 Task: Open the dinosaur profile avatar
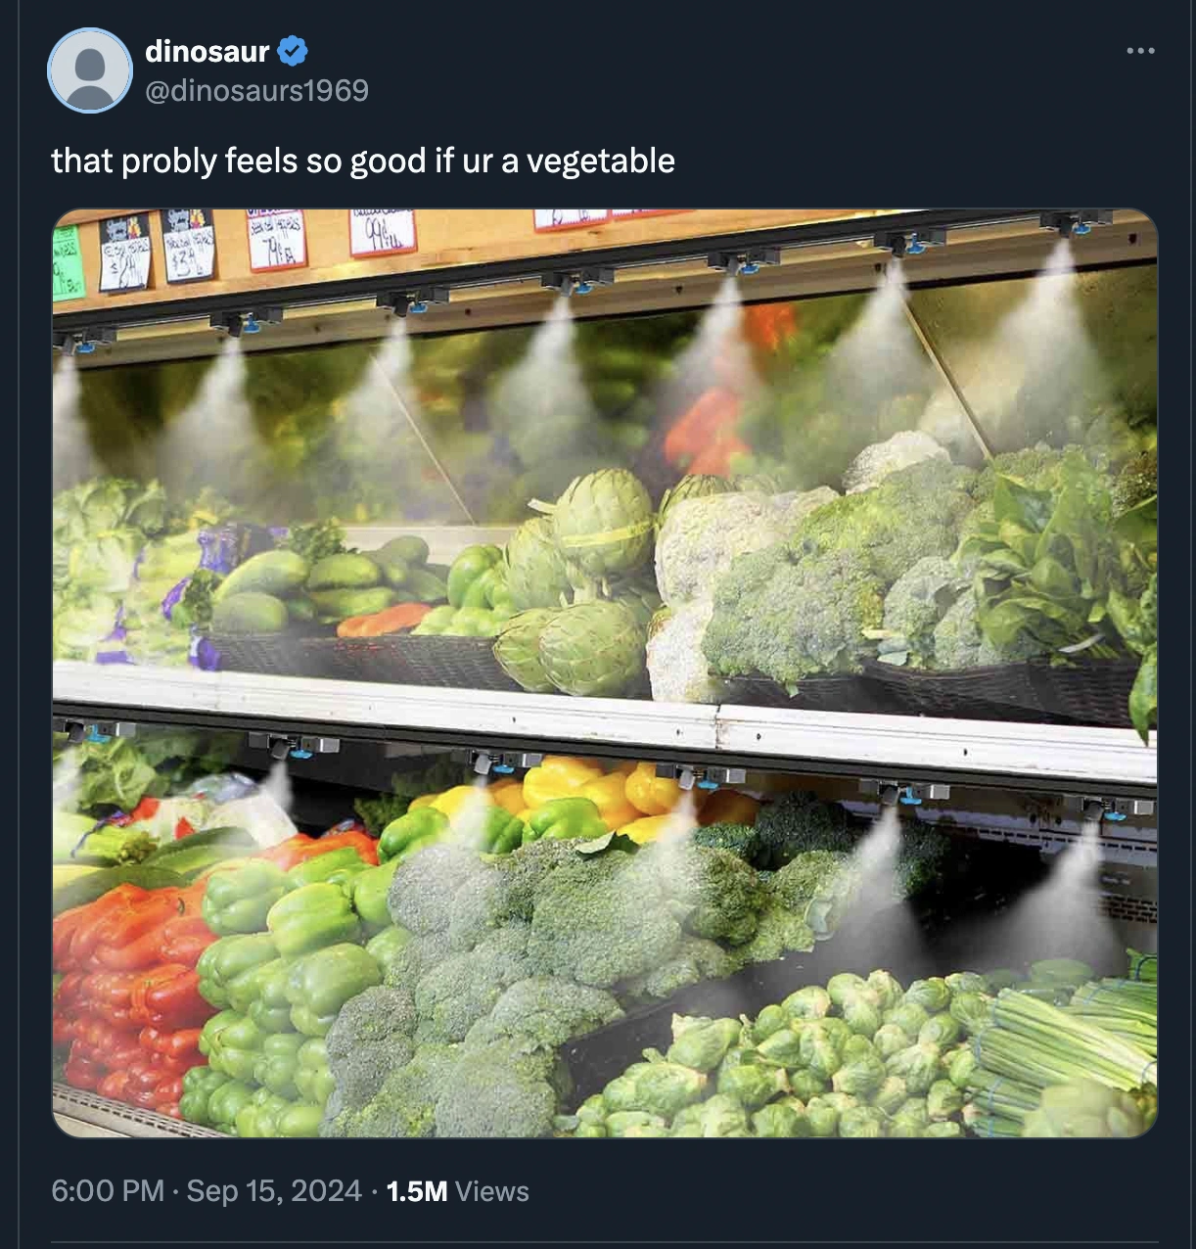tap(90, 70)
